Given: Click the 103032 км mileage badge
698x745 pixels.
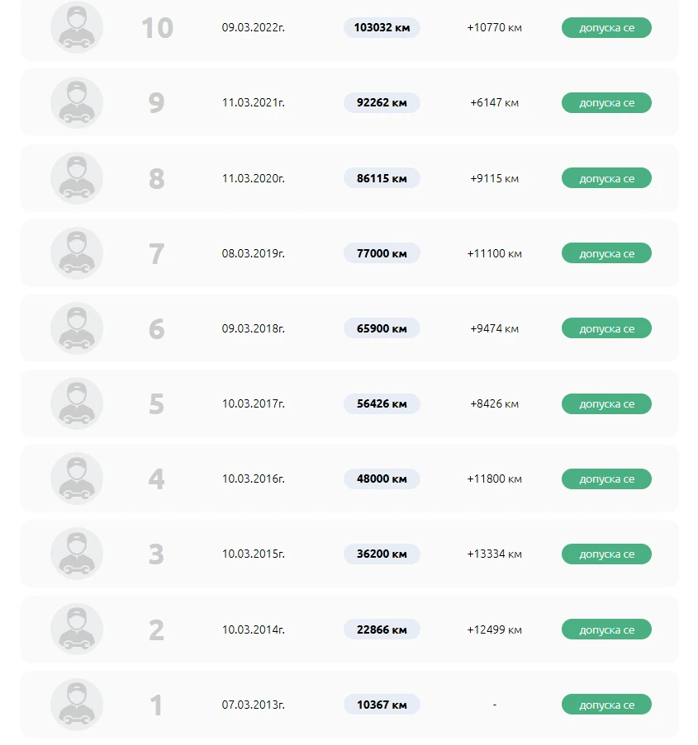Looking at the screenshot, I should pyautogui.click(x=382, y=28).
